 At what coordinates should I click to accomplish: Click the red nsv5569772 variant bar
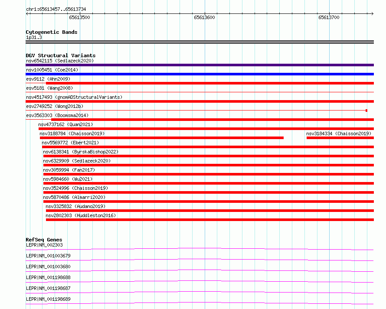coord(208,147)
